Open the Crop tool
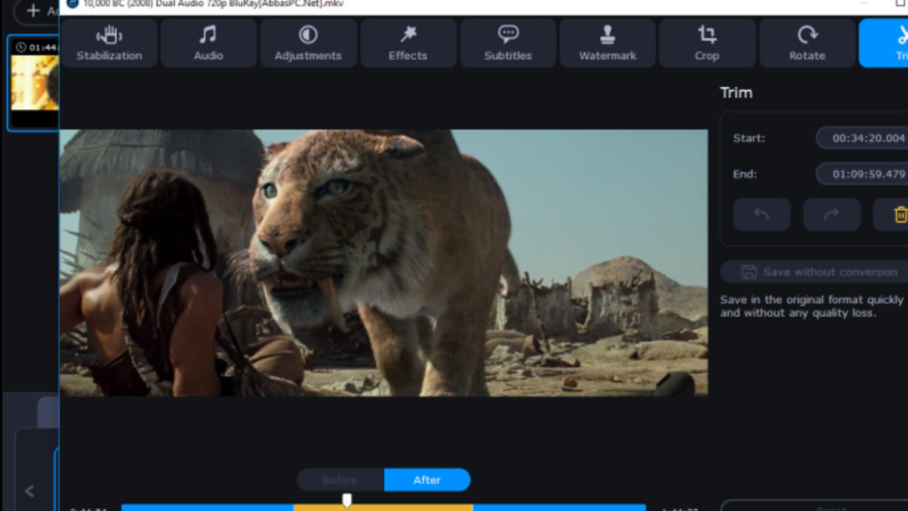 tap(707, 43)
